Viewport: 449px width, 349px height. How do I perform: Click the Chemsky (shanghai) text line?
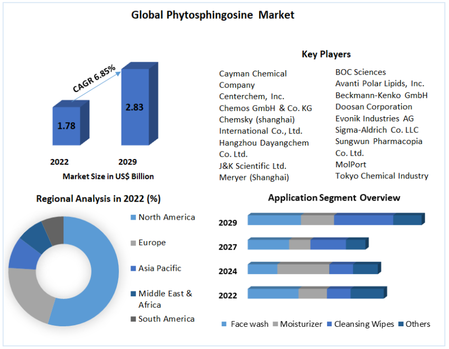tap(257, 120)
